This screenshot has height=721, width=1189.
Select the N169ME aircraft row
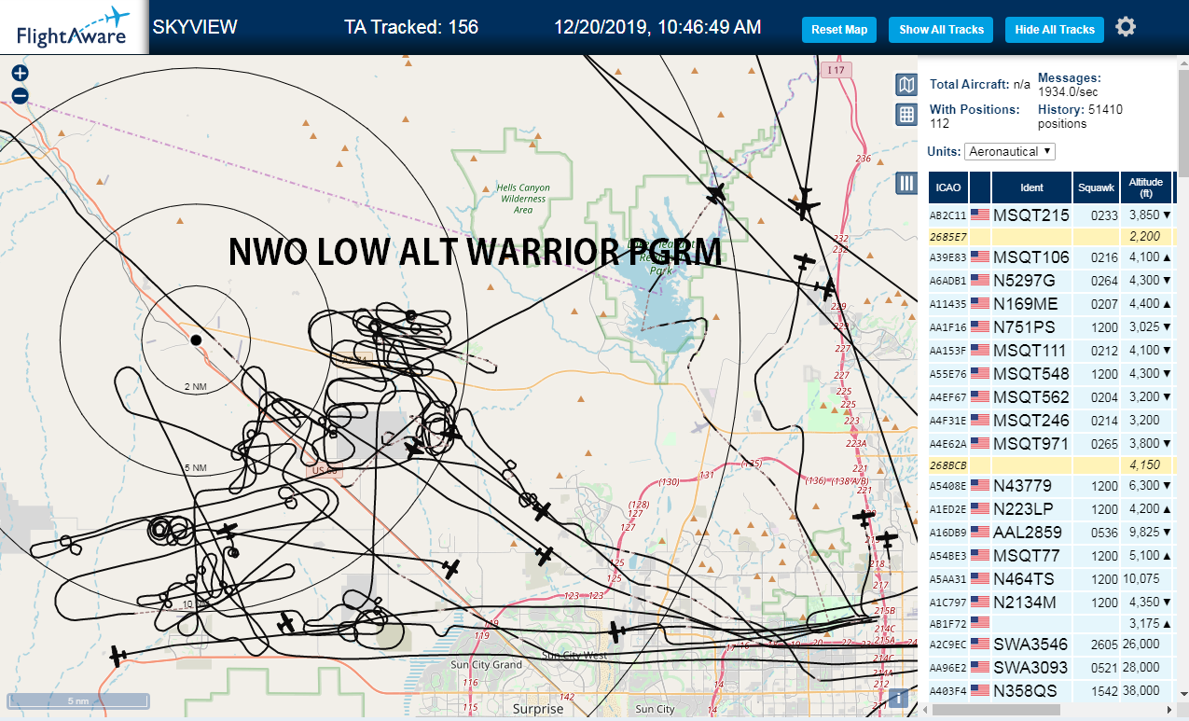[x=1051, y=303]
